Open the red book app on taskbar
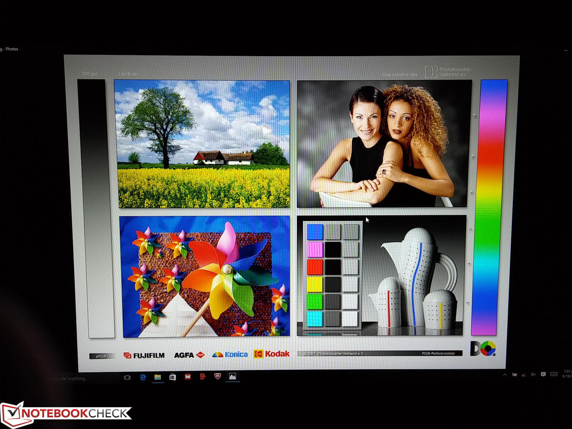Screen dimensions: 572x429 188,377
